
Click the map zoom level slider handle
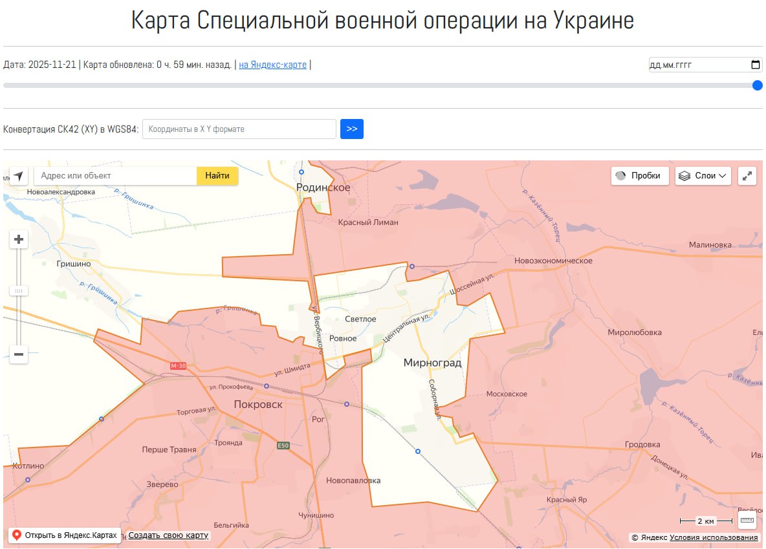19,291
